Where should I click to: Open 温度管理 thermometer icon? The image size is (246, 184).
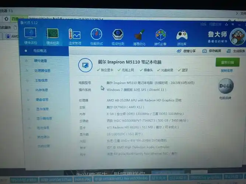tap(75, 34)
